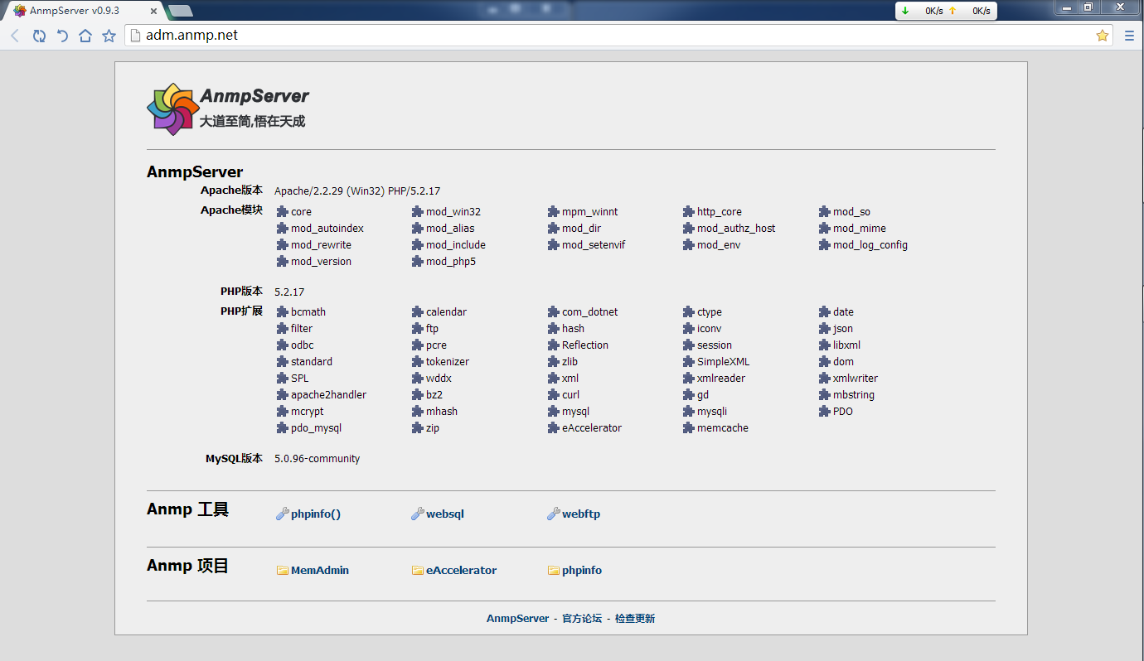
Task: Open the phpinfo project link
Action: click(x=582, y=571)
